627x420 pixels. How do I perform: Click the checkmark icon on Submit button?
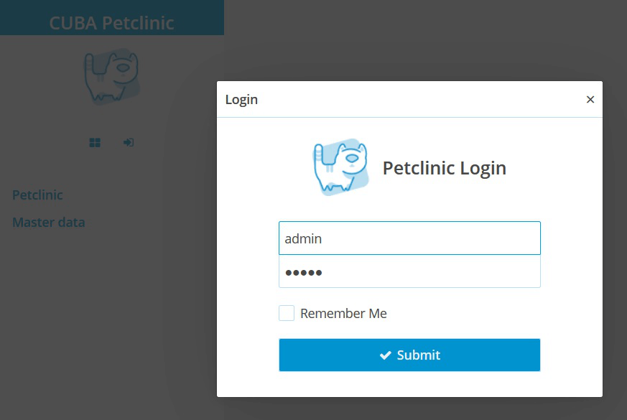point(386,355)
